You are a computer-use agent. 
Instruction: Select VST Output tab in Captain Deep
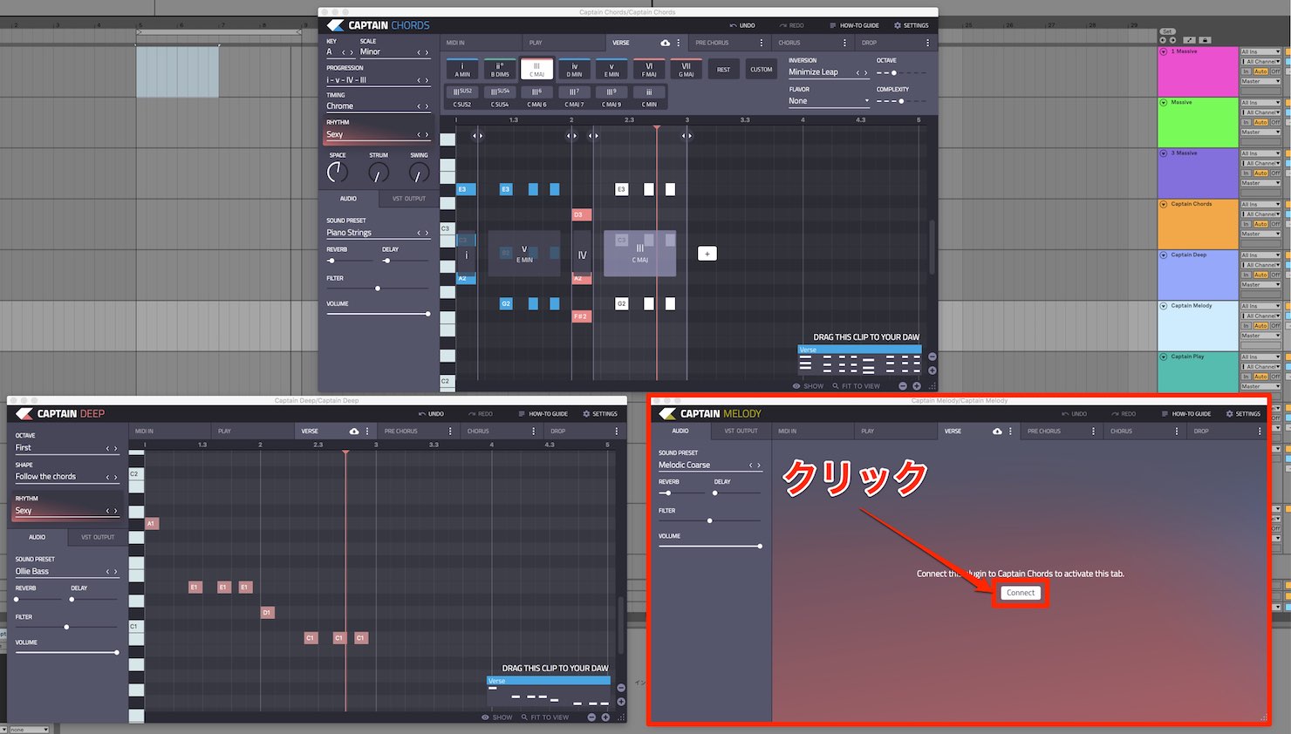point(98,537)
